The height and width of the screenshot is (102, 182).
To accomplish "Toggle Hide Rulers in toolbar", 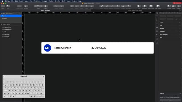I will pyautogui.click(x=158, y=6).
